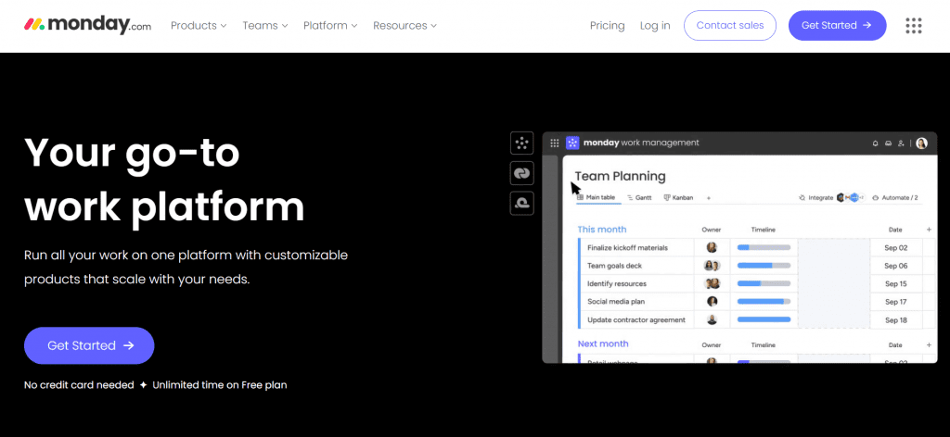The image size is (950, 437).
Task: Click timeline bar for Team goals deck
Action: pyautogui.click(x=764, y=266)
